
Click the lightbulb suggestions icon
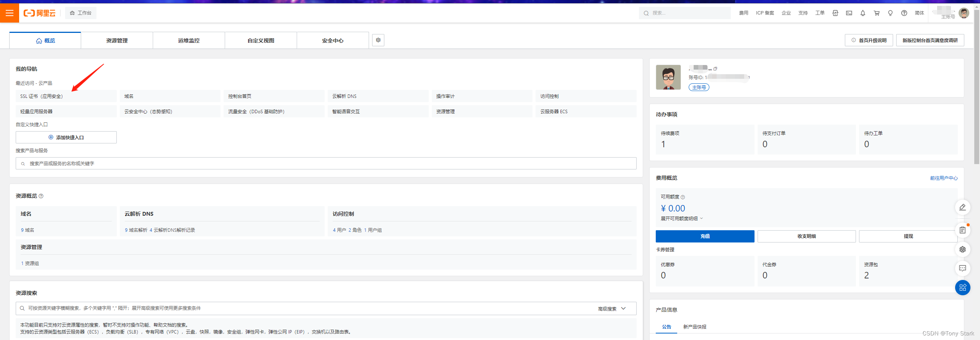pyautogui.click(x=890, y=13)
